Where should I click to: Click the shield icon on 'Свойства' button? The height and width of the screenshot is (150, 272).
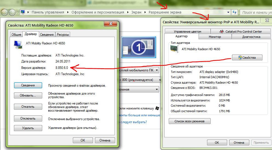240,58
